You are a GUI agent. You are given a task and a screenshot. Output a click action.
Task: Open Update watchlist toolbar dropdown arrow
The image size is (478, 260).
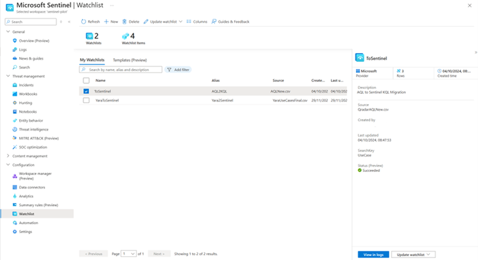click(x=181, y=22)
